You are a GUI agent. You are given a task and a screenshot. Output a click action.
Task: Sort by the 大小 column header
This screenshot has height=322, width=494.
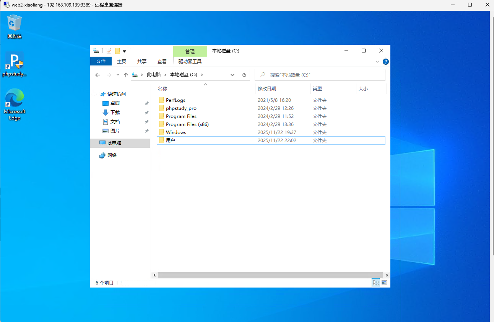363,88
